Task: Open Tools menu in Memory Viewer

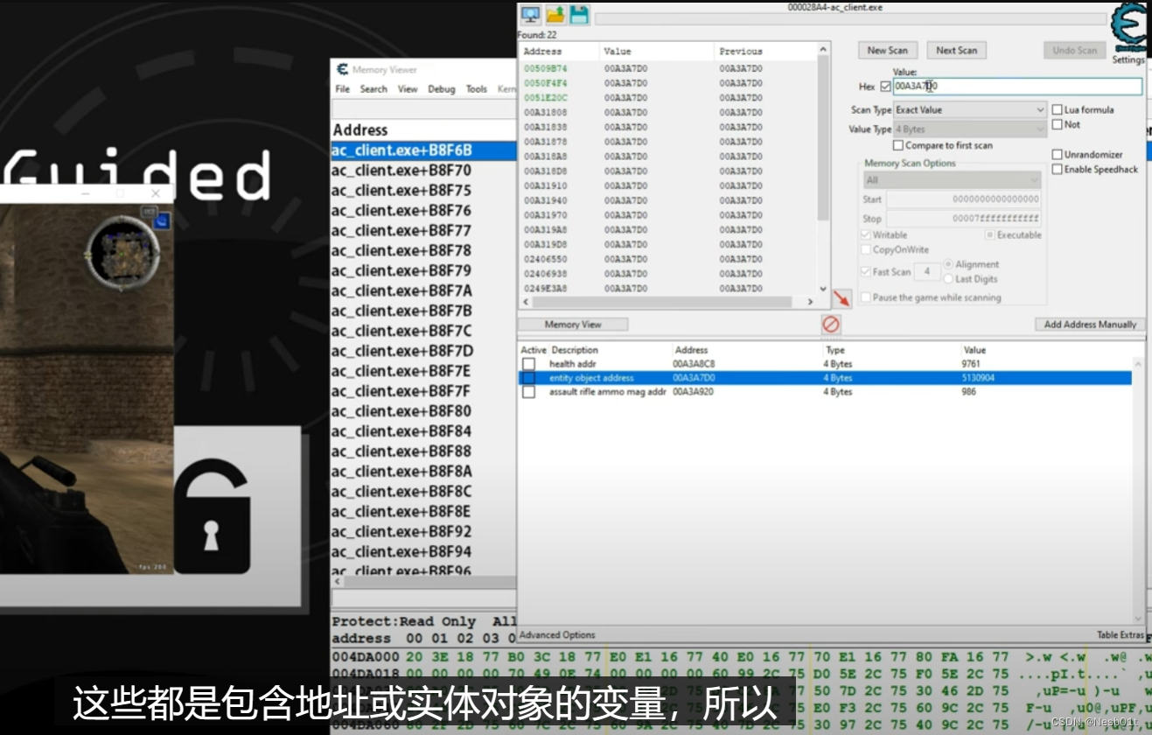Action: coord(477,89)
